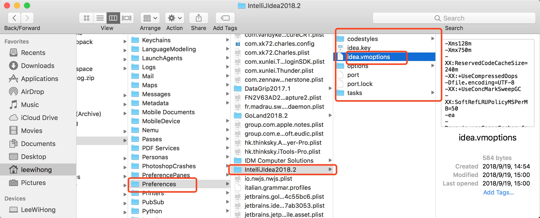This screenshot has width=540, height=218.
Task: Open the Arrange dropdown
Action: 150,18
